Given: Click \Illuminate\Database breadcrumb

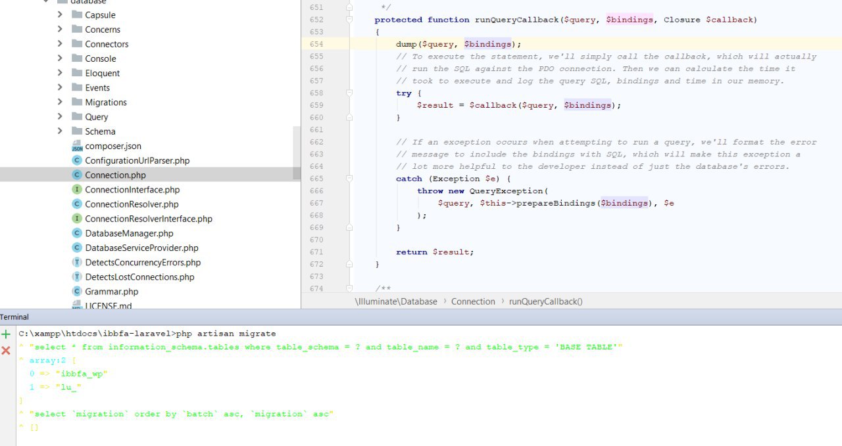Looking at the screenshot, I should coord(396,301).
